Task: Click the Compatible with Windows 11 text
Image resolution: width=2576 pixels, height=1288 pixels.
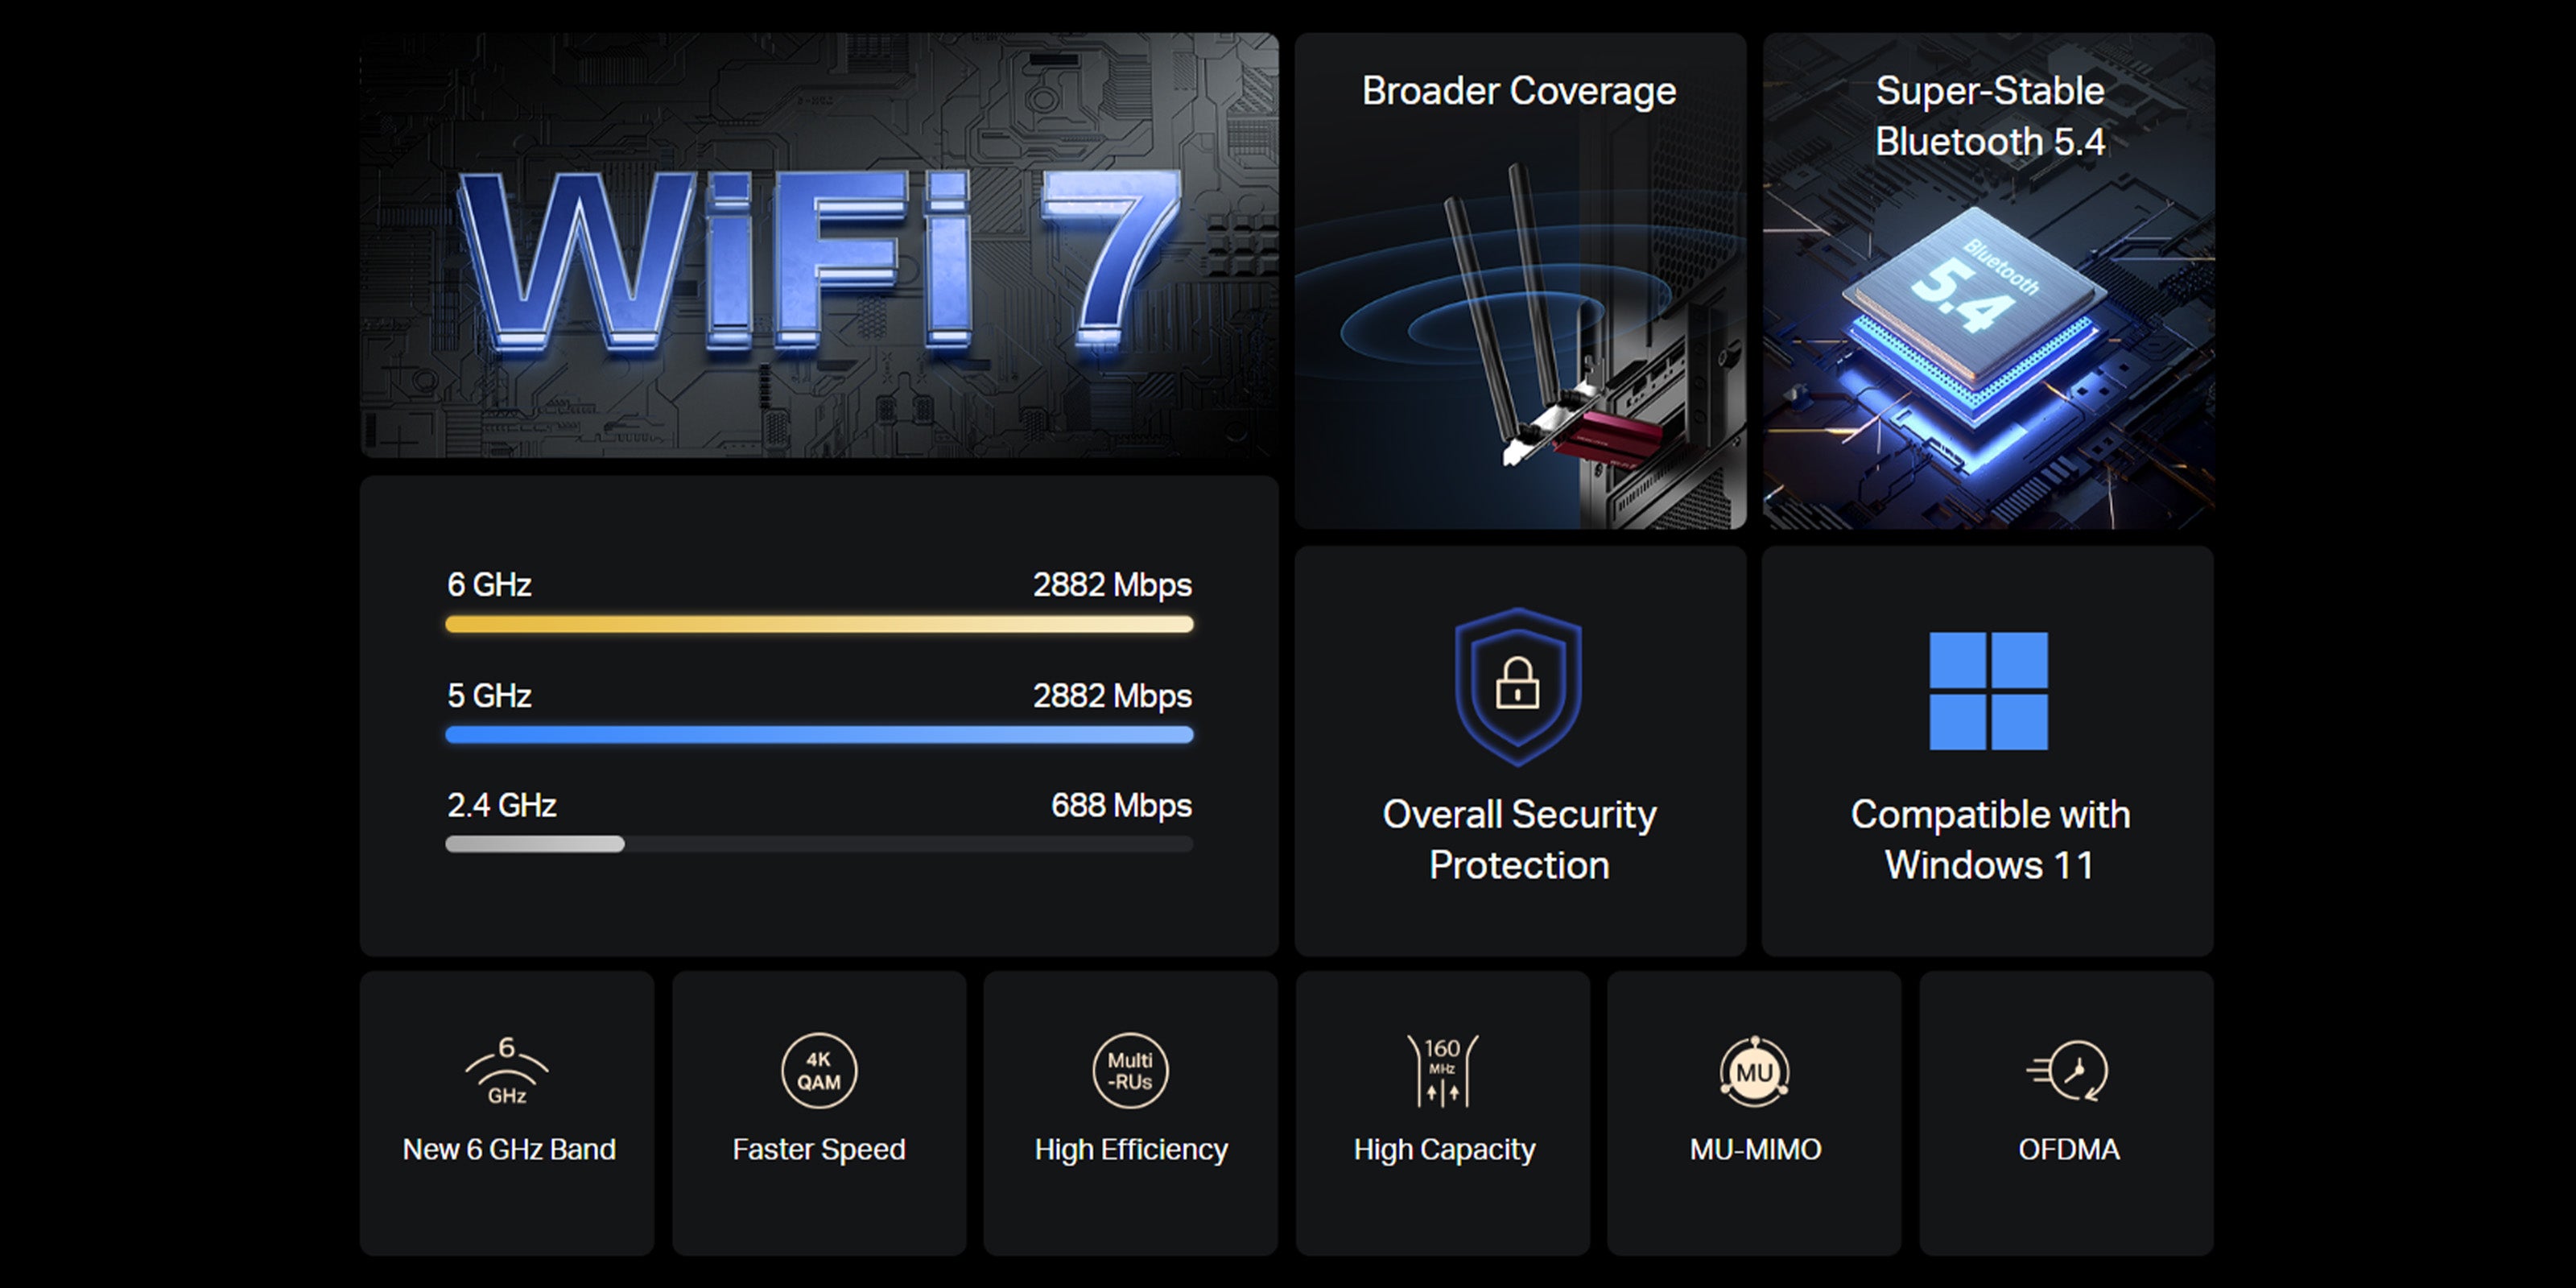Action: (1989, 839)
